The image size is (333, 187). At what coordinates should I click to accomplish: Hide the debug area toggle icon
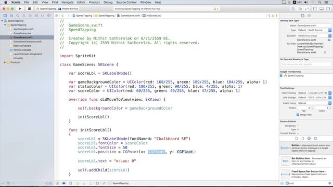(58, 183)
